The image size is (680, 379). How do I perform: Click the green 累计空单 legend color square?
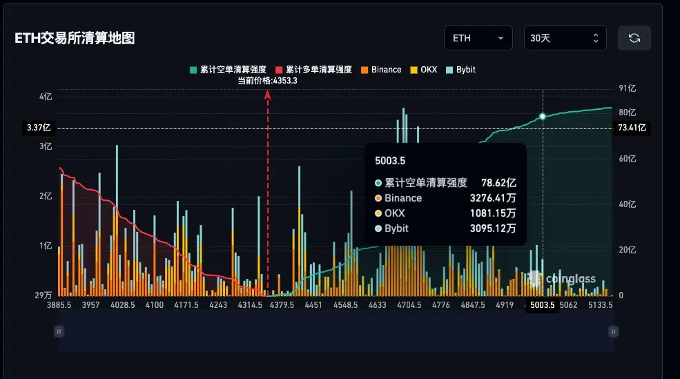(x=193, y=70)
